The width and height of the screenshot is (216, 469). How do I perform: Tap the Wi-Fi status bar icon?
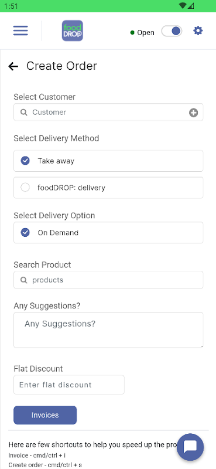click(183, 6)
